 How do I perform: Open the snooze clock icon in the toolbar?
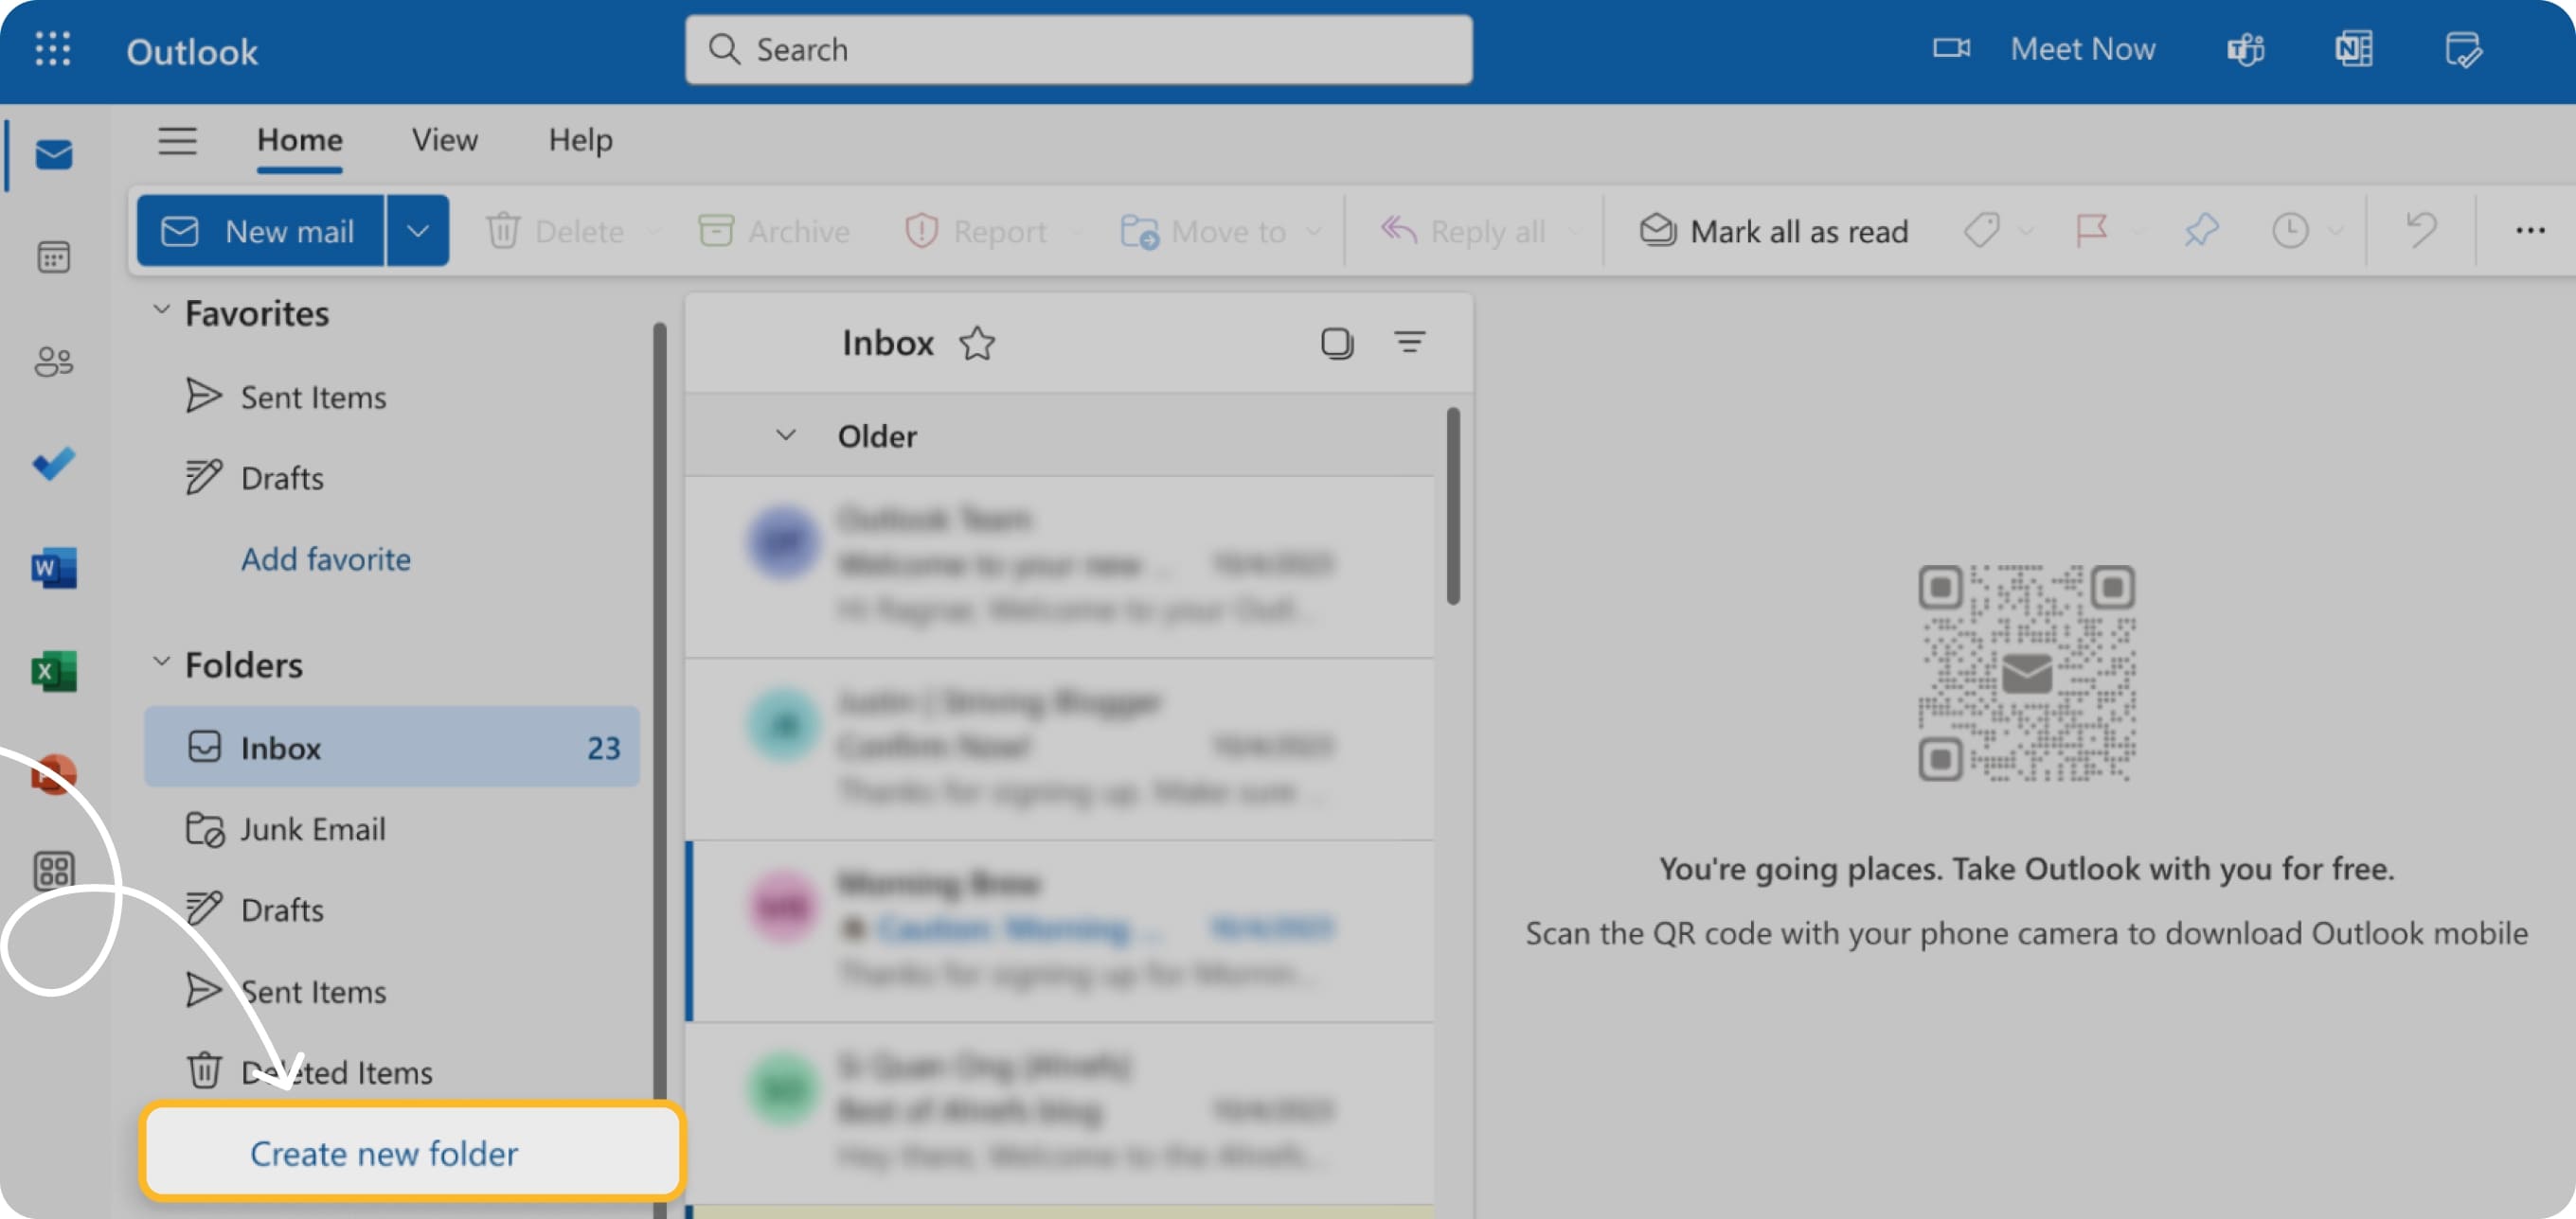pyautogui.click(x=2291, y=231)
